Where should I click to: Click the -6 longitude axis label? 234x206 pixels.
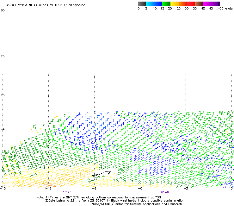[140, 188]
